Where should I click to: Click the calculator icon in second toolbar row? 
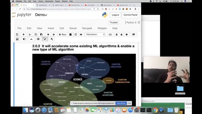(x=17, y=39)
